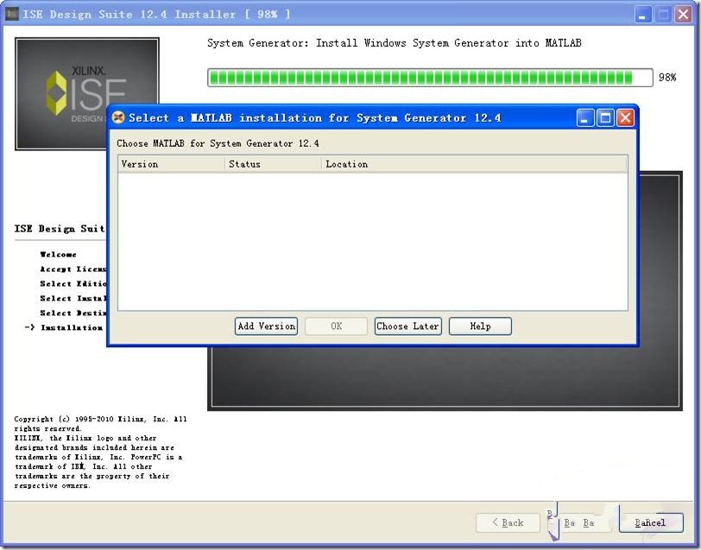Click the Back button in installer
Viewport: 701px width, 550px height.
coord(508,522)
